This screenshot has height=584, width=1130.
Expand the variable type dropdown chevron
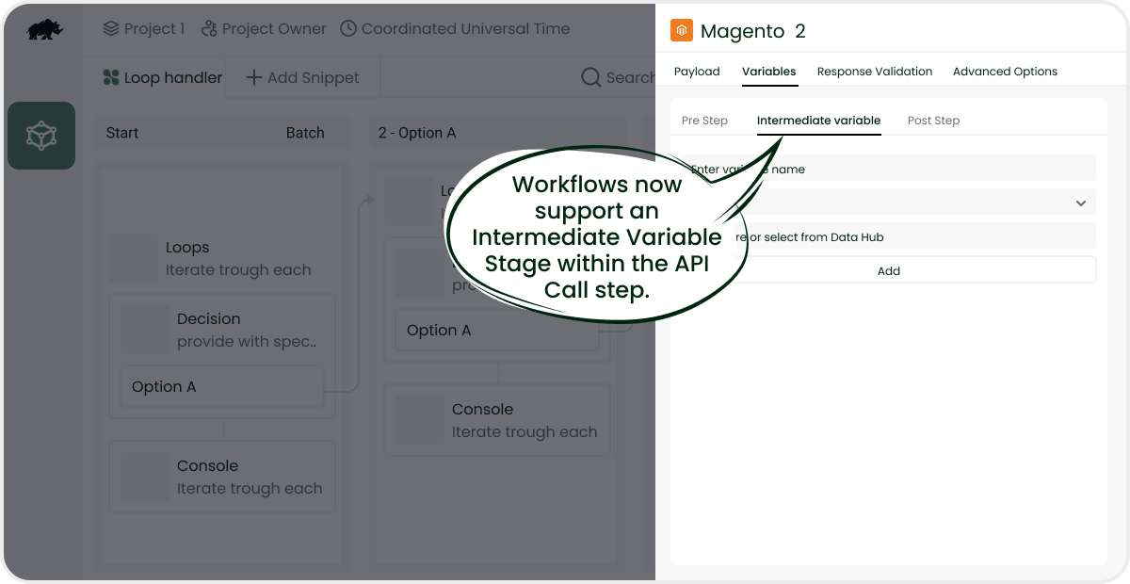[x=1080, y=203]
